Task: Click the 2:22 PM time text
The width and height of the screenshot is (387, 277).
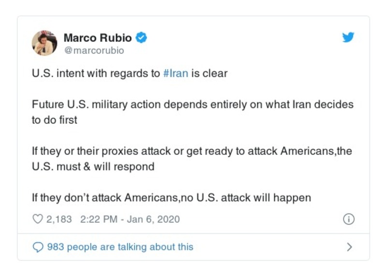Action: click(98, 219)
